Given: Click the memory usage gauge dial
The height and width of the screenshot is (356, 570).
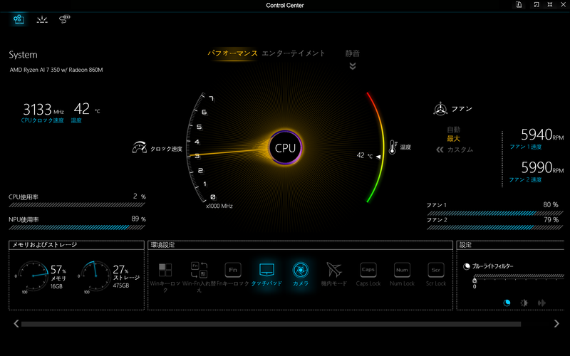Looking at the screenshot, I should (x=33, y=276).
